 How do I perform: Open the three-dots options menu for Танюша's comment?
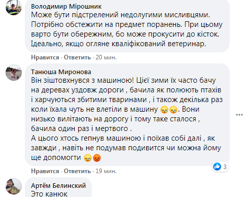tap(239, 115)
